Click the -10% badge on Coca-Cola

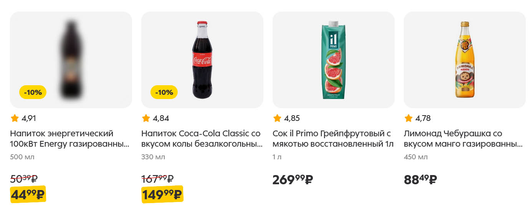[x=164, y=92]
